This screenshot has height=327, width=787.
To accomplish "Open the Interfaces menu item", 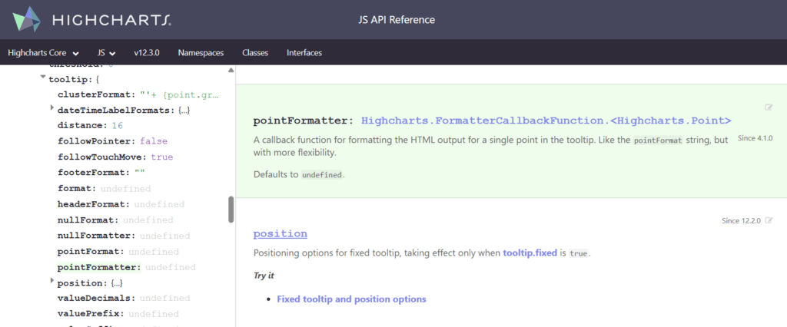I will (304, 53).
